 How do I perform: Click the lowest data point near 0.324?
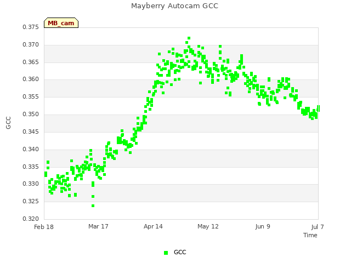[93, 206]
